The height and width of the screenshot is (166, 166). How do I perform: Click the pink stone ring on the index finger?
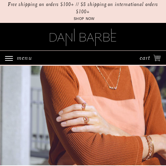tap(84, 106)
